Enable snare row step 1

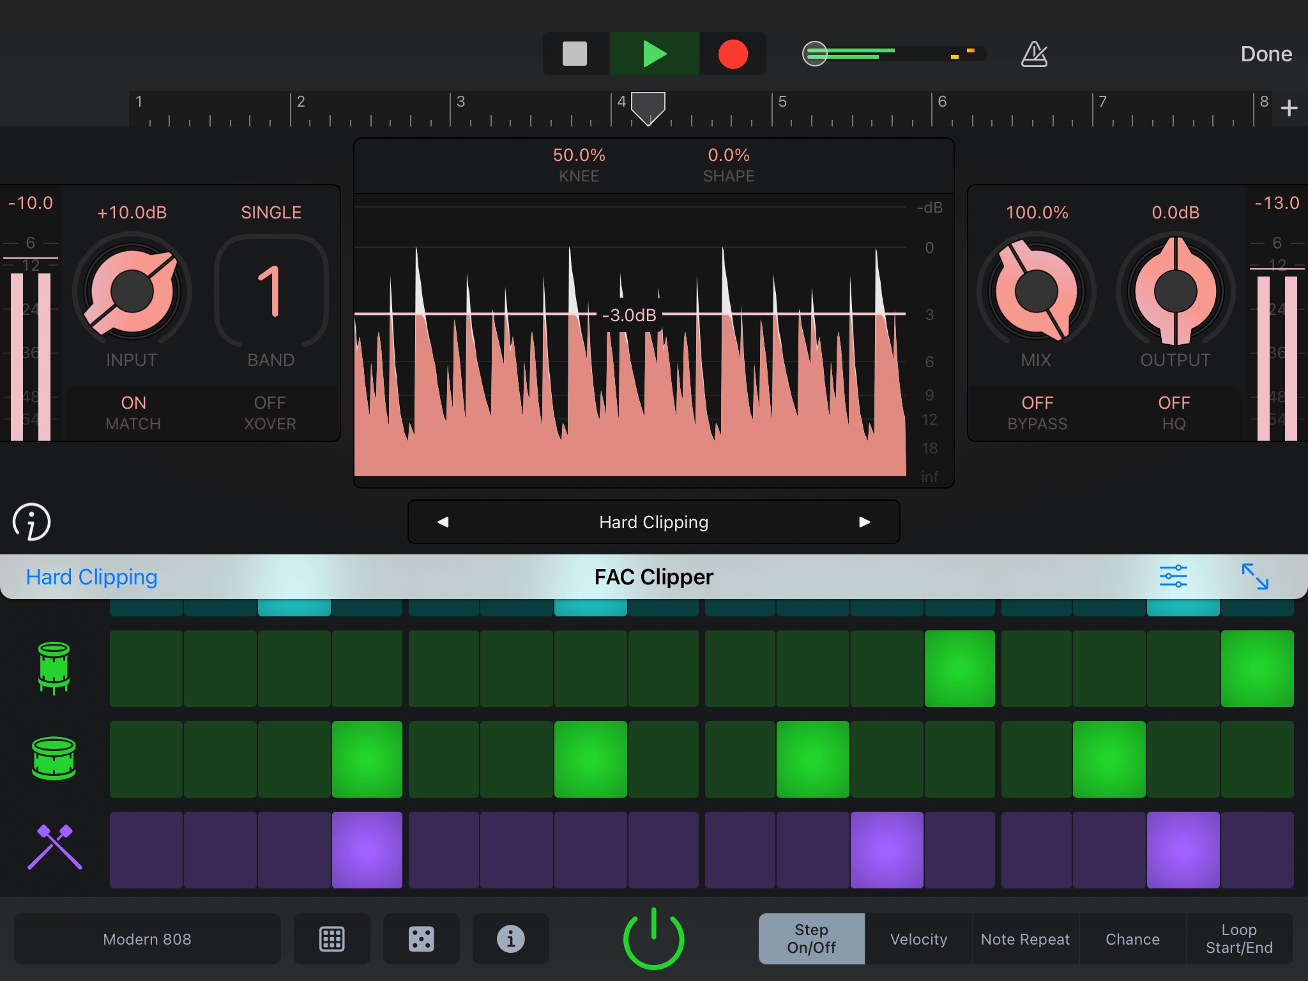(146, 759)
